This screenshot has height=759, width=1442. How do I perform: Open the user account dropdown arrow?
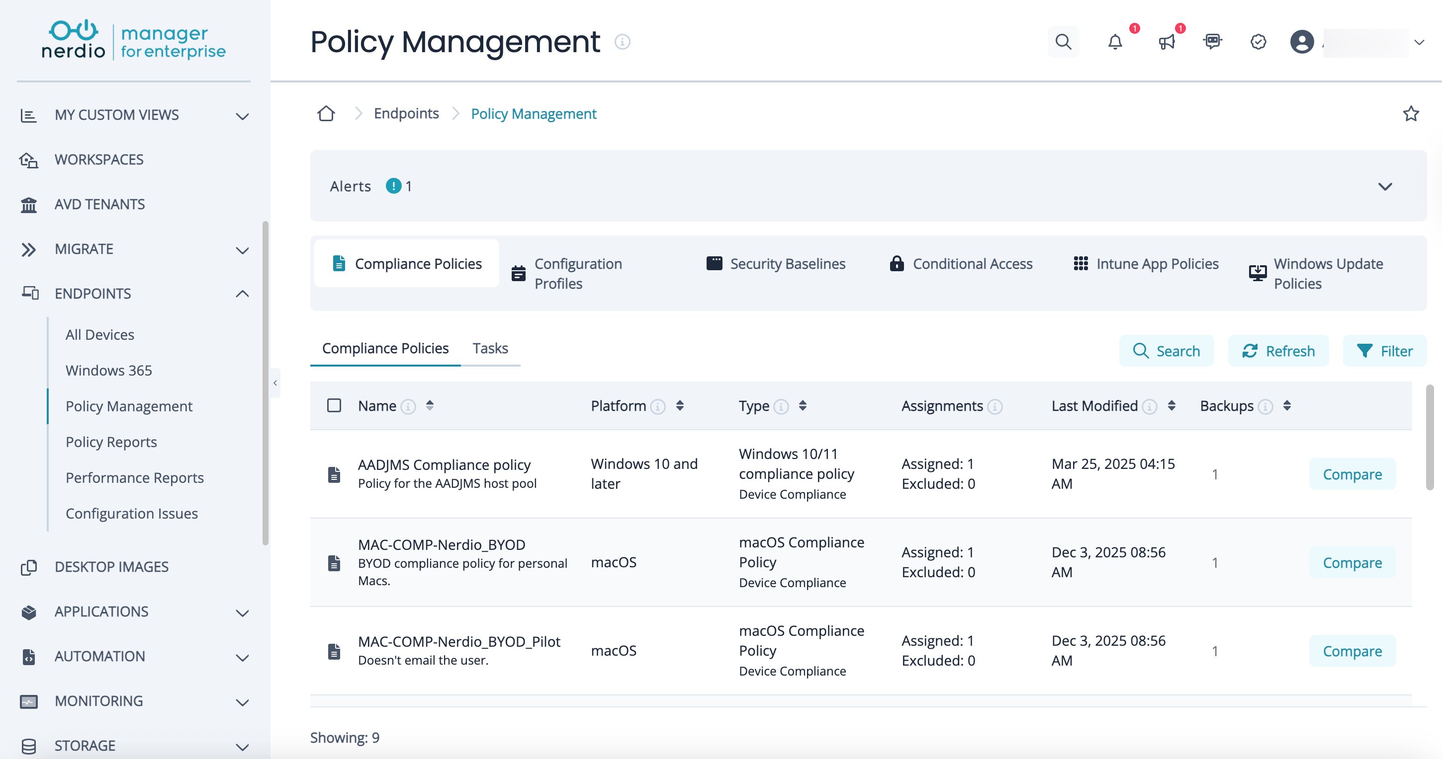point(1419,43)
